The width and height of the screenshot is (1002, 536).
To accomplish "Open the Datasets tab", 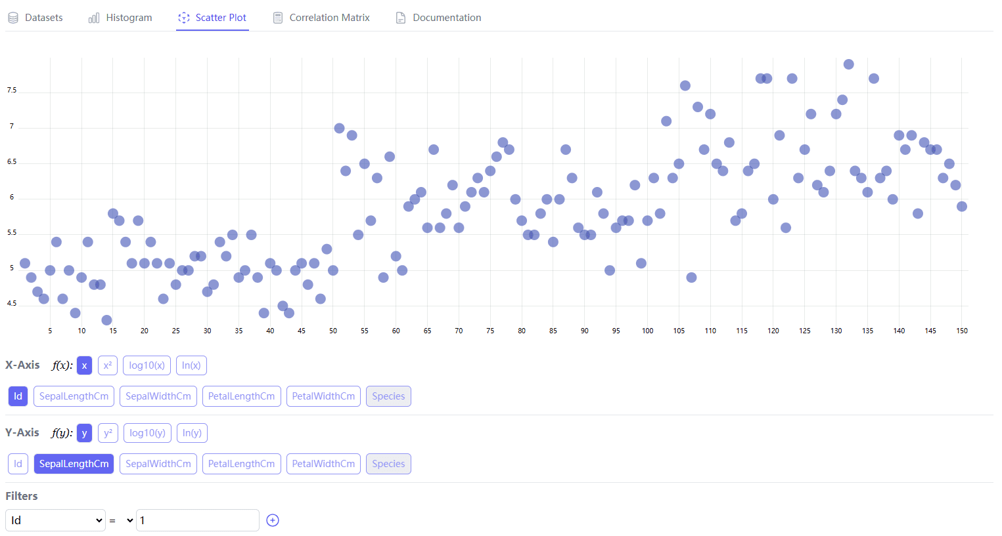I will [x=35, y=18].
